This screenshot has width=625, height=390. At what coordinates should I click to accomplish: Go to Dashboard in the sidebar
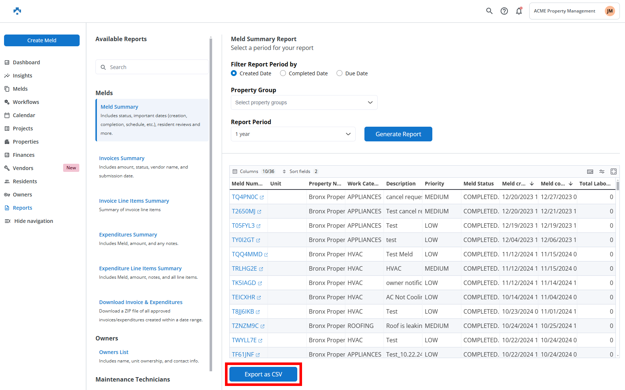pos(26,62)
